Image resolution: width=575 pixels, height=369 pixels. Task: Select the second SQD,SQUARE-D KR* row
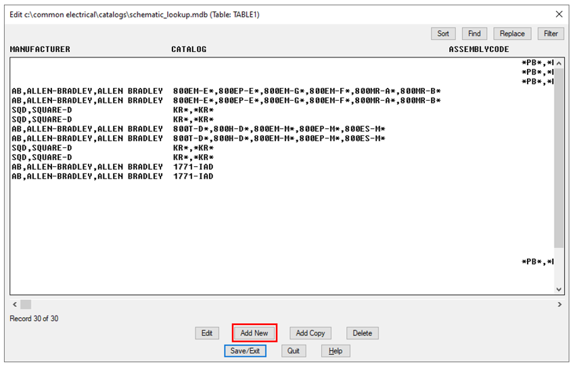pyautogui.click(x=281, y=120)
